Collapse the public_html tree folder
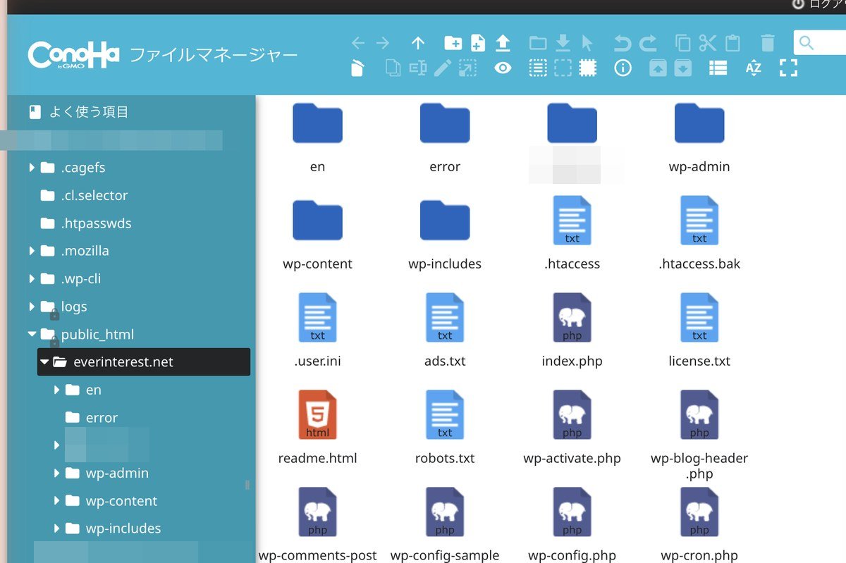This screenshot has width=846, height=563. 32,335
